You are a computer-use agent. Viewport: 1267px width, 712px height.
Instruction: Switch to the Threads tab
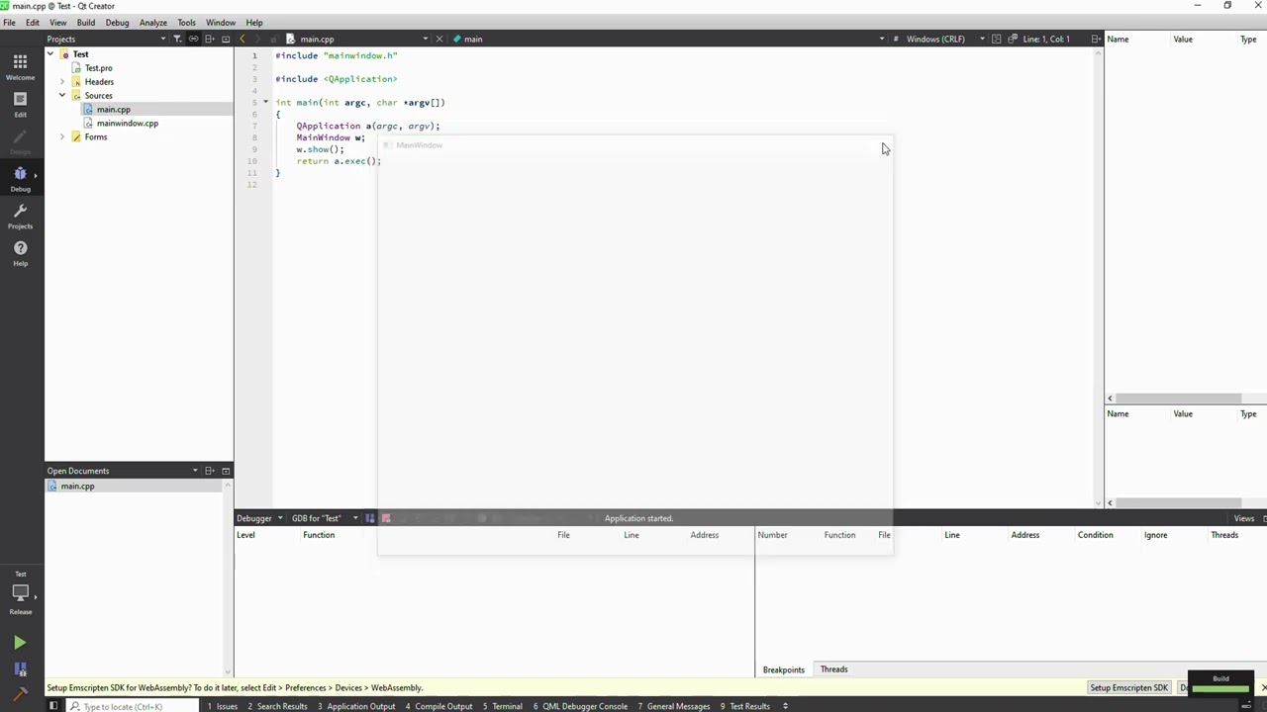[x=834, y=669]
